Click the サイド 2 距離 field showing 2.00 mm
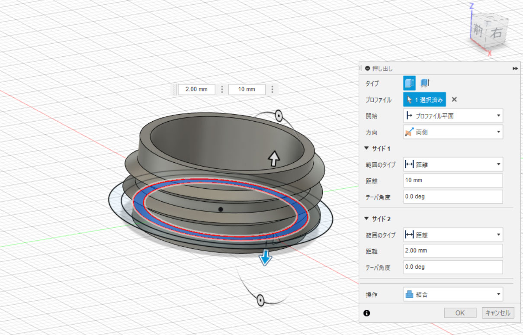 click(x=453, y=251)
